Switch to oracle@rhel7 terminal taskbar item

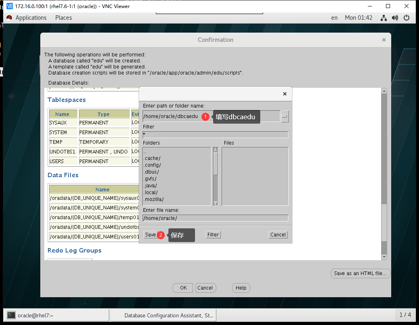point(56,315)
